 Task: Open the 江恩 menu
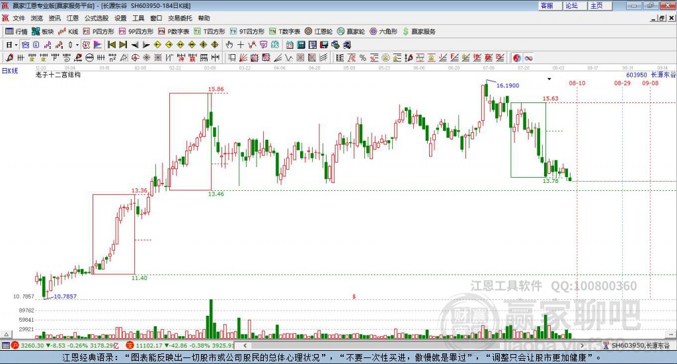73,18
